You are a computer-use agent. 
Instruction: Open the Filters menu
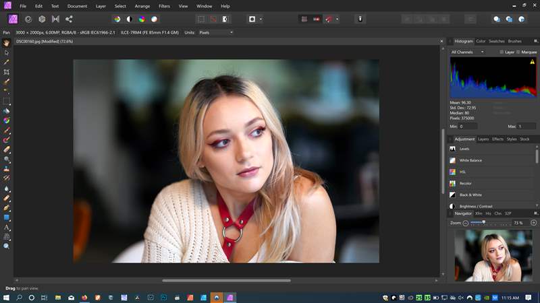pos(164,6)
